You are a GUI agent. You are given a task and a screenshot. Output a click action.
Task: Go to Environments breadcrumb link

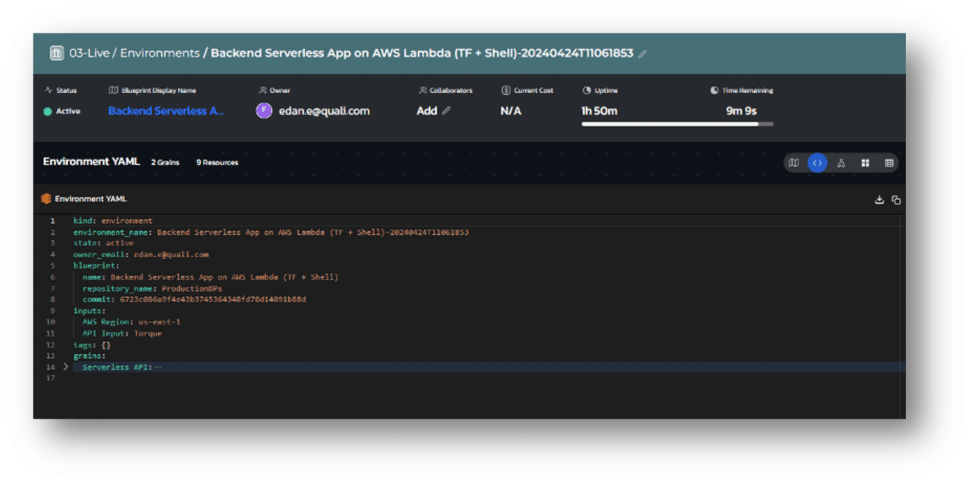pyautogui.click(x=160, y=53)
